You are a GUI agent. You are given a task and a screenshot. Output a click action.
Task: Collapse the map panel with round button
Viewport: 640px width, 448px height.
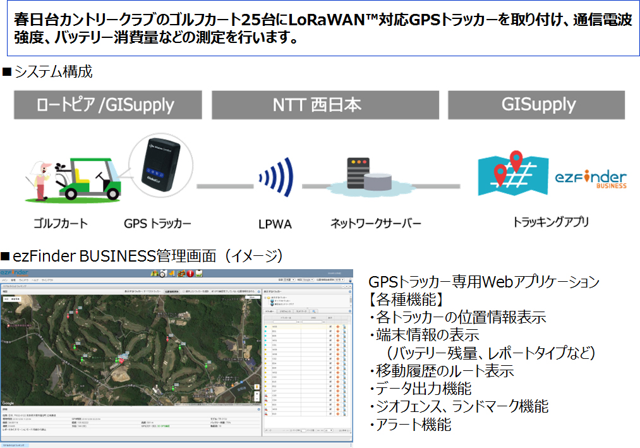[x=259, y=291]
